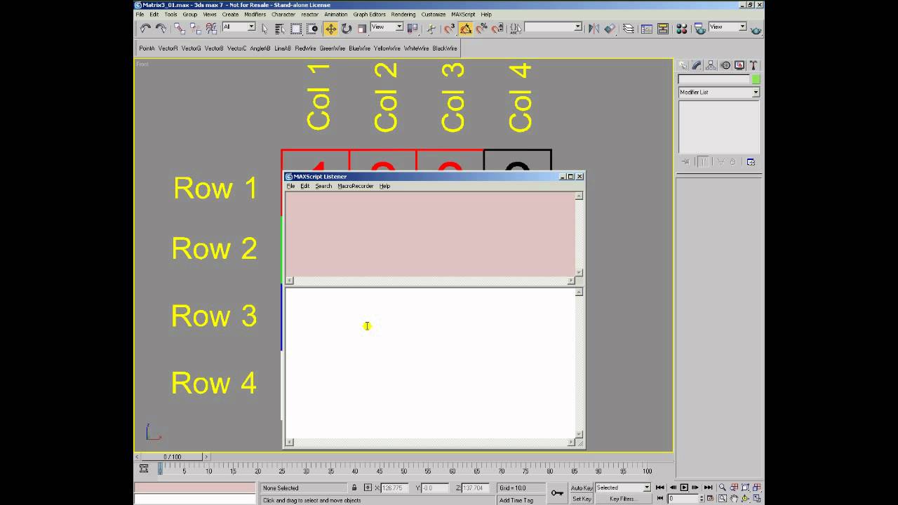Open the Motion command panel tab
The height and width of the screenshot is (505, 898).
[725, 65]
